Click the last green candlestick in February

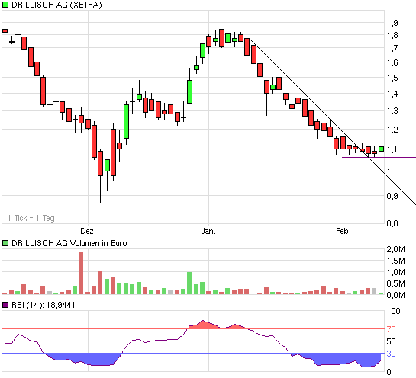tap(381, 149)
